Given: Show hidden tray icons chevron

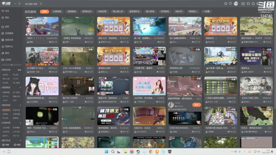Looking at the screenshot, I should point(232,152).
